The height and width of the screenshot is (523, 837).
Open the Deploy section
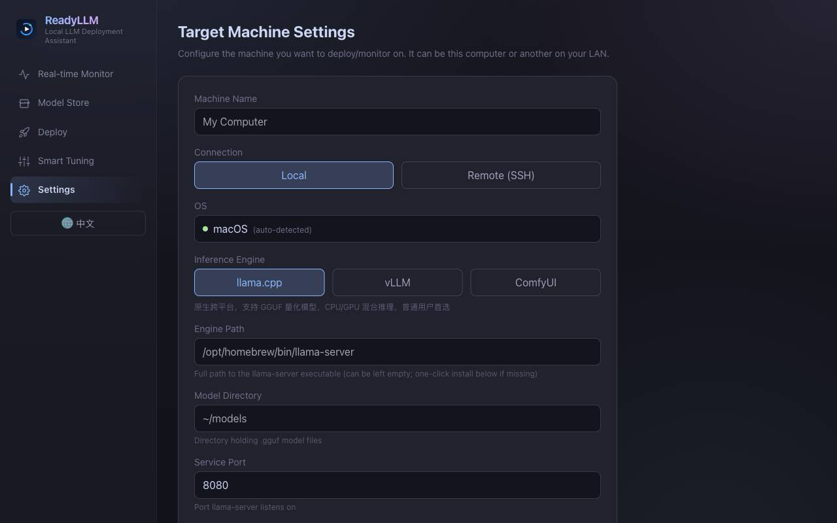click(78, 132)
